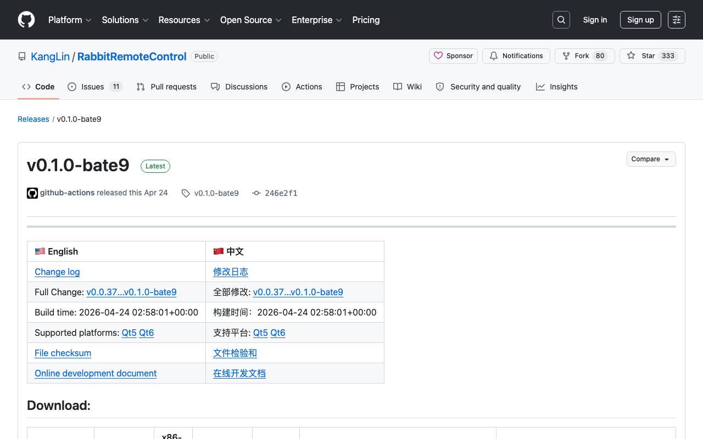Open the Insights tab
703x439 pixels.
pos(557,87)
